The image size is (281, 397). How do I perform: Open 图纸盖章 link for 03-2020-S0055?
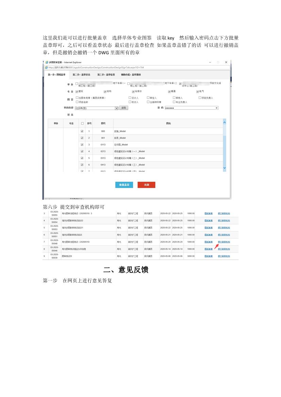(x=209, y=213)
